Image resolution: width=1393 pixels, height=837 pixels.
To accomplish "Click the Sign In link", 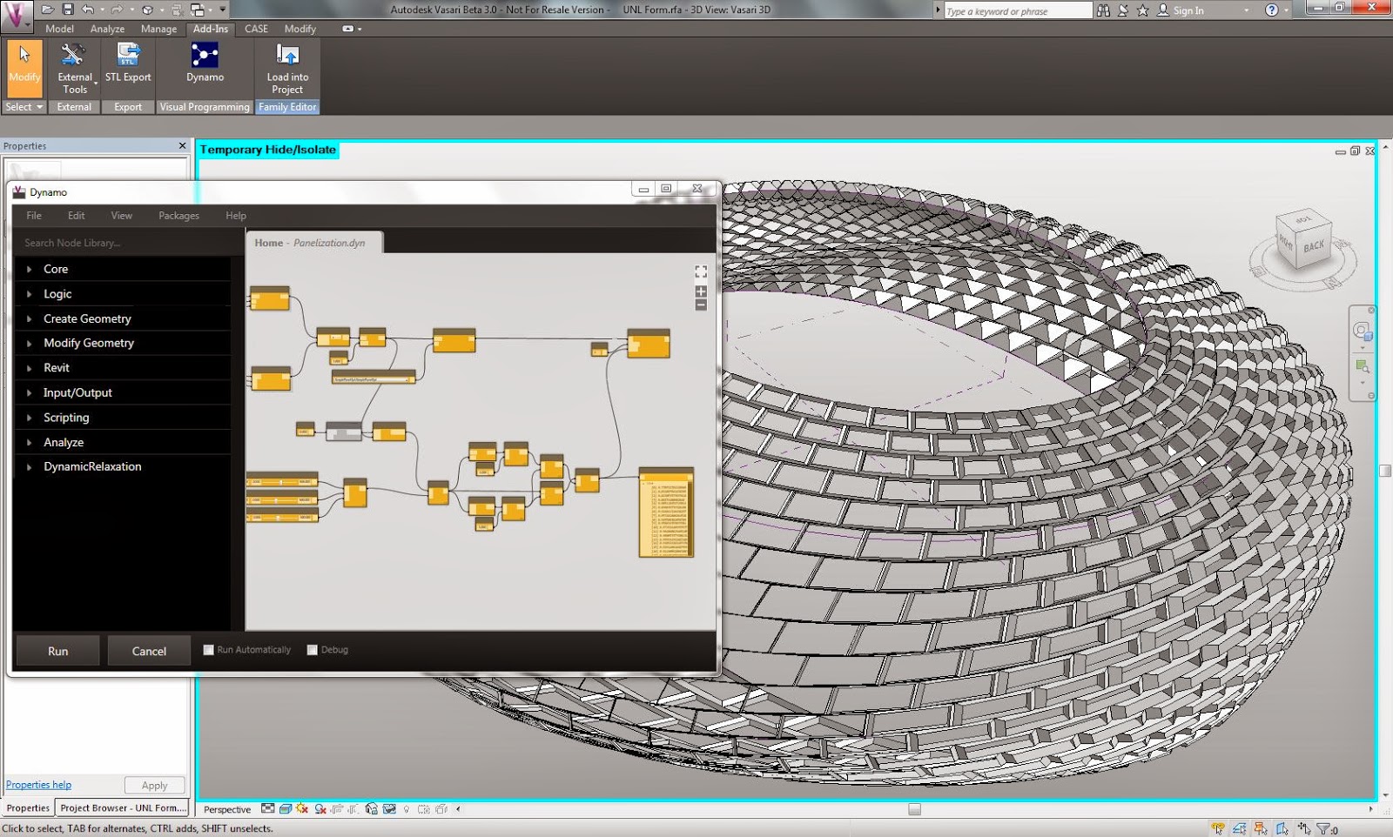I will pos(1188,10).
